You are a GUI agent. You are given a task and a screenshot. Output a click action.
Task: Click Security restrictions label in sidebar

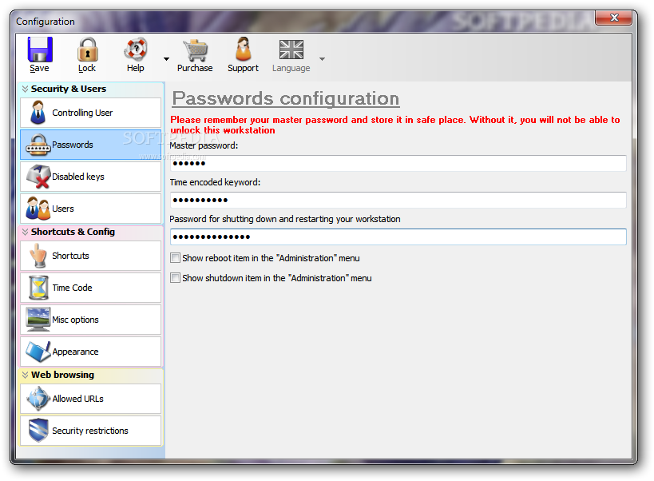click(90, 431)
